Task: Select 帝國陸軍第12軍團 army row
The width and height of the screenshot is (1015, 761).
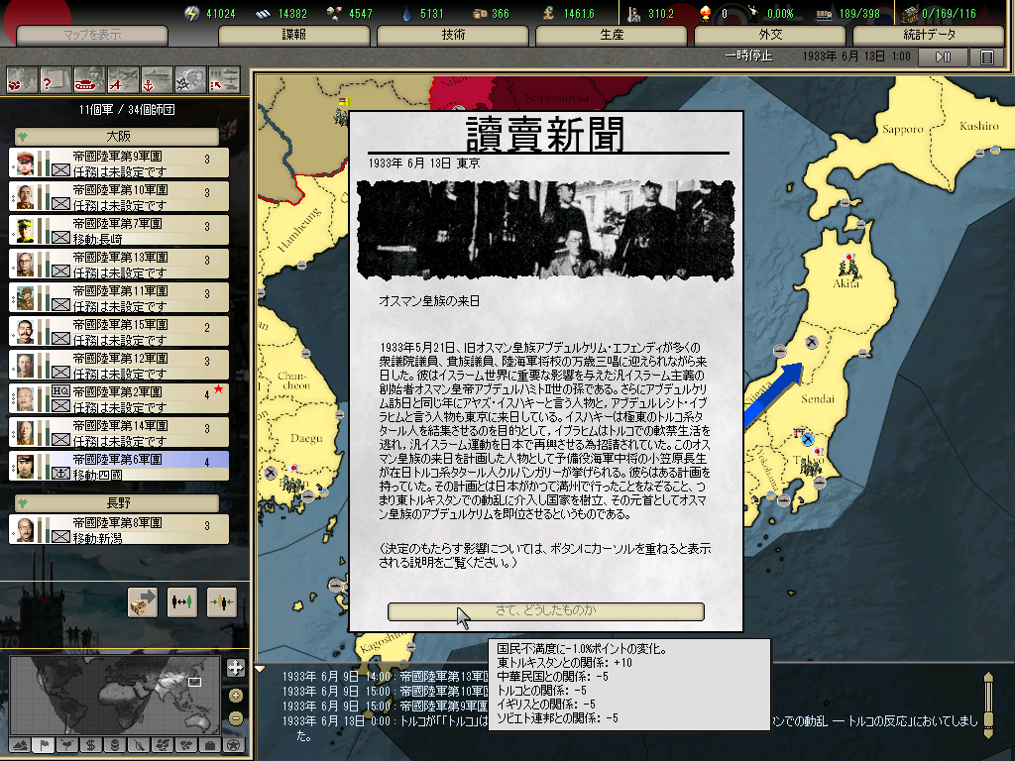Action: [x=119, y=365]
